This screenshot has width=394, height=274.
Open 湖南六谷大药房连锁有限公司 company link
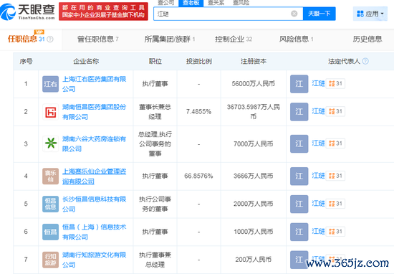pyautogui.click(x=95, y=143)
